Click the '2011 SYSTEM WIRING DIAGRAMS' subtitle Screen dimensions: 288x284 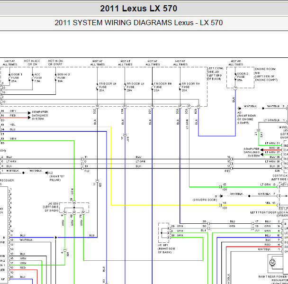pos(113,23)
